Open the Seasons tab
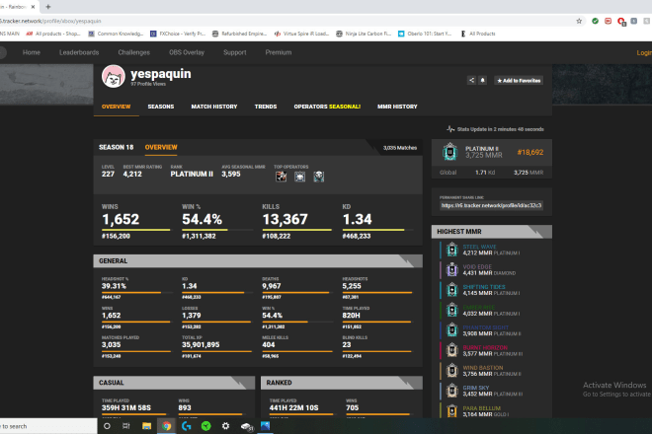652x434 pixels. [160, 107]
